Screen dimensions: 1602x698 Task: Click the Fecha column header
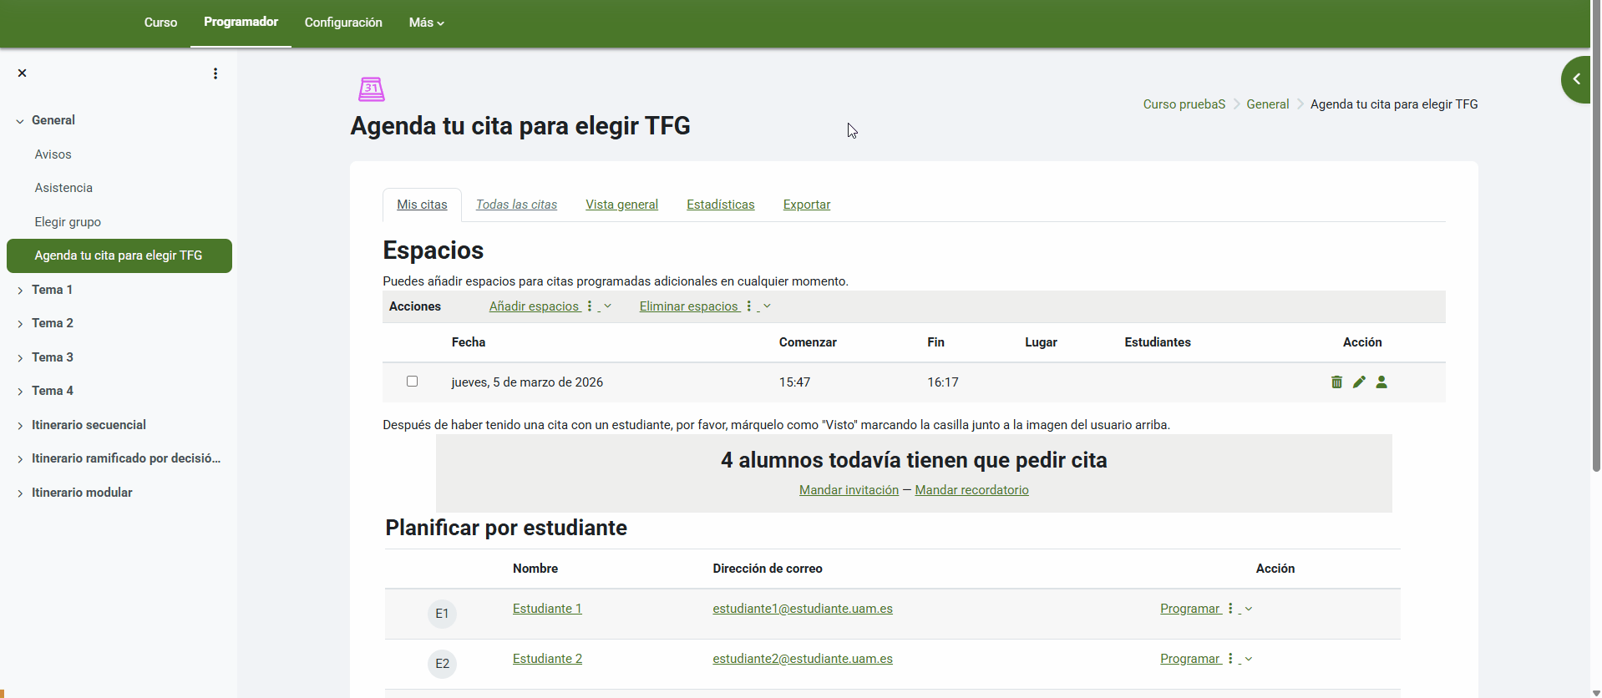pos(469,342)
